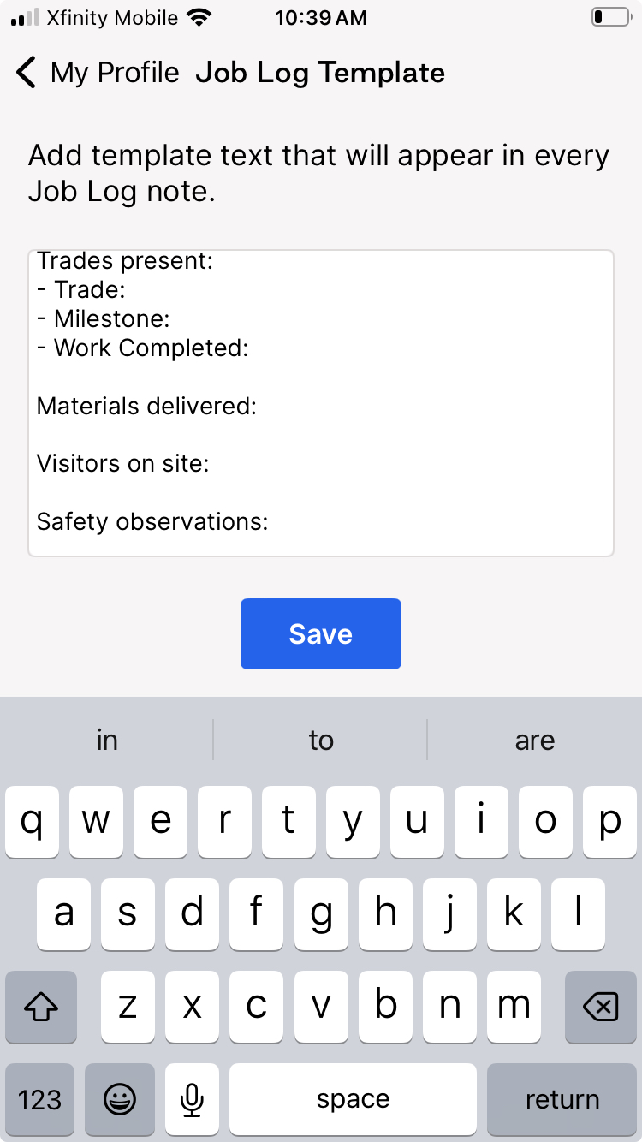
Task: Go back to My Profile
Action: pyautogui.click(x=98, y=73)
